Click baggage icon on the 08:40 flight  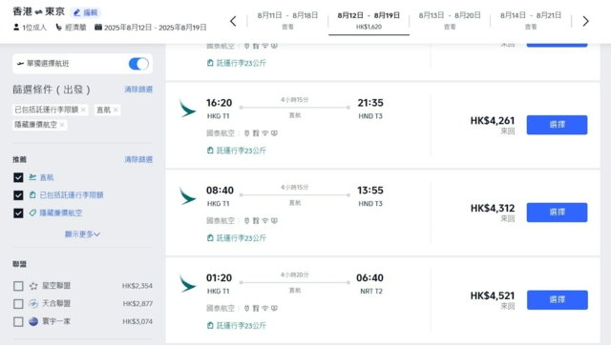[210, 237]
